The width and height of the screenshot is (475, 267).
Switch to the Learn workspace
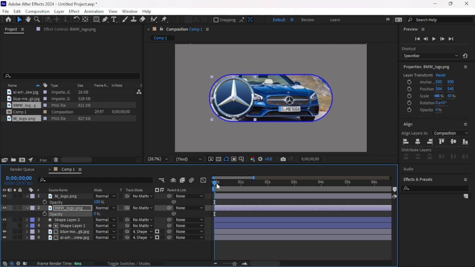(x=335, y=20)
